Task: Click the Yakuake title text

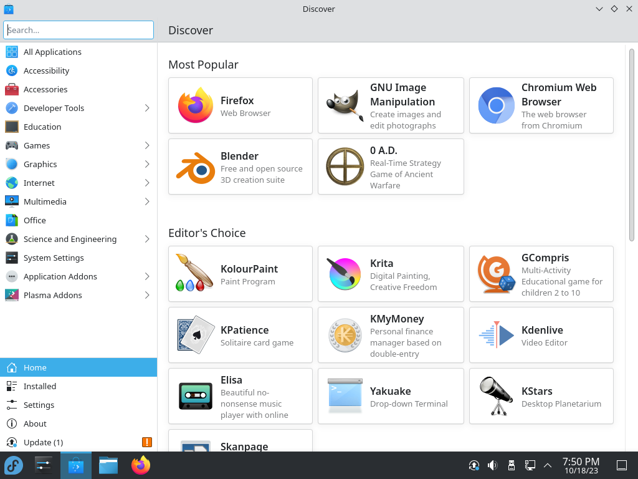Action: pyautogui.click(x=390, y=391)
